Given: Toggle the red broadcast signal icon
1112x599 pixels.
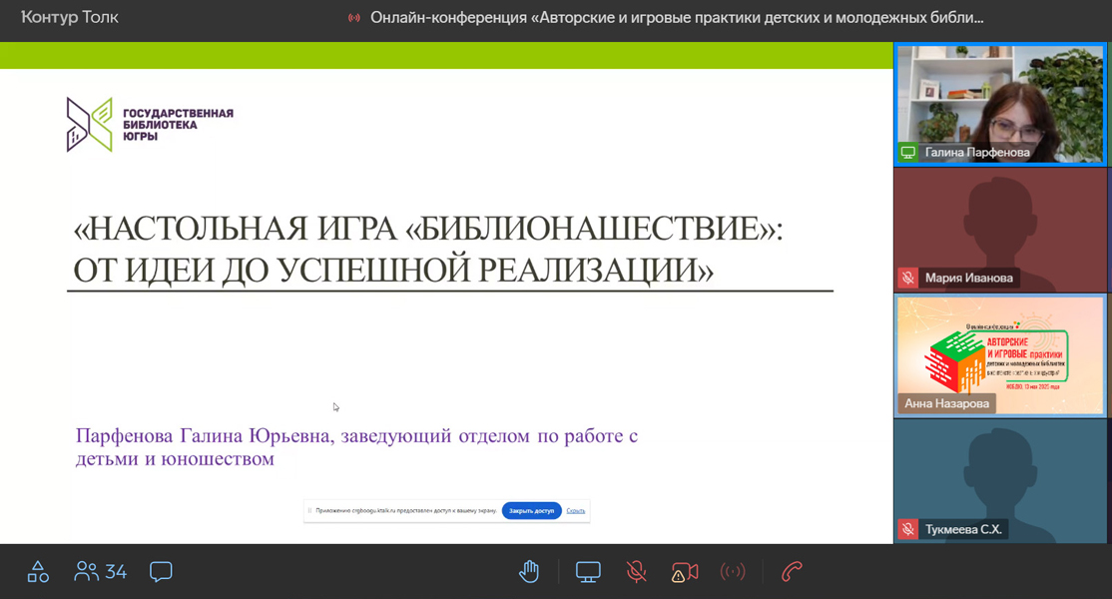Looking at the screenshot, I should [x=734, y=572].
